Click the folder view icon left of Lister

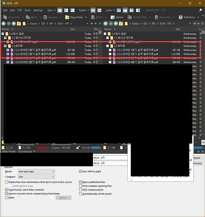click(x=99, y=10)
